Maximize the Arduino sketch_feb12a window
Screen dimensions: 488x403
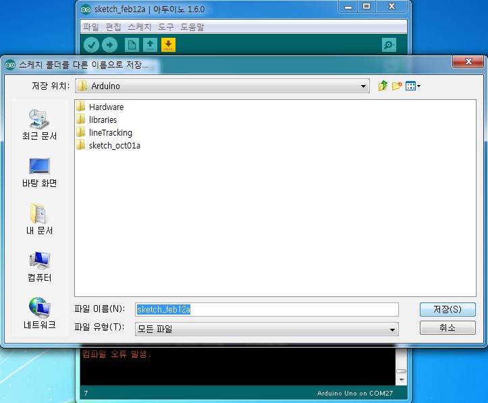click(x=367, y=6)
